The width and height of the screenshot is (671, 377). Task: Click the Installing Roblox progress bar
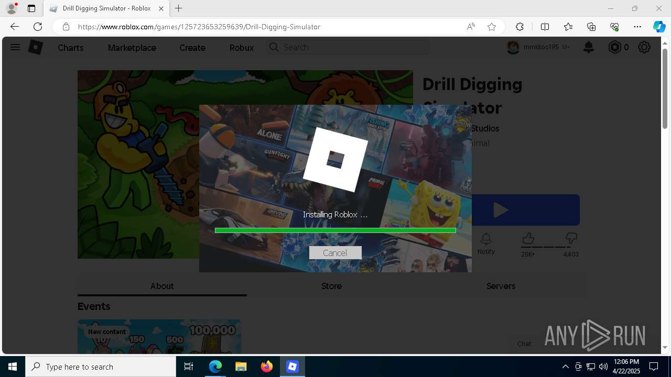335,230
